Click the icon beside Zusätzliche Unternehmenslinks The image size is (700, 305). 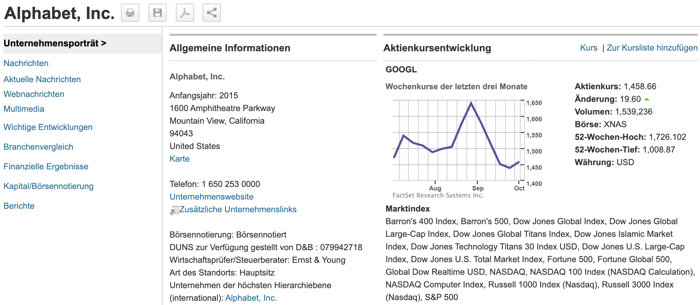point(174,210)
